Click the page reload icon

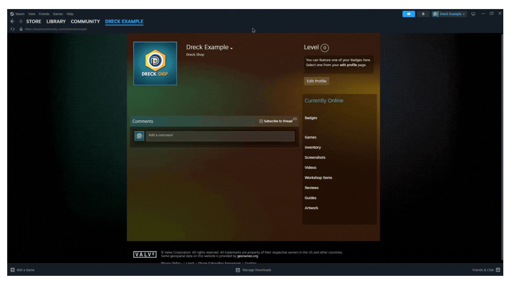(x=13, y=29)
